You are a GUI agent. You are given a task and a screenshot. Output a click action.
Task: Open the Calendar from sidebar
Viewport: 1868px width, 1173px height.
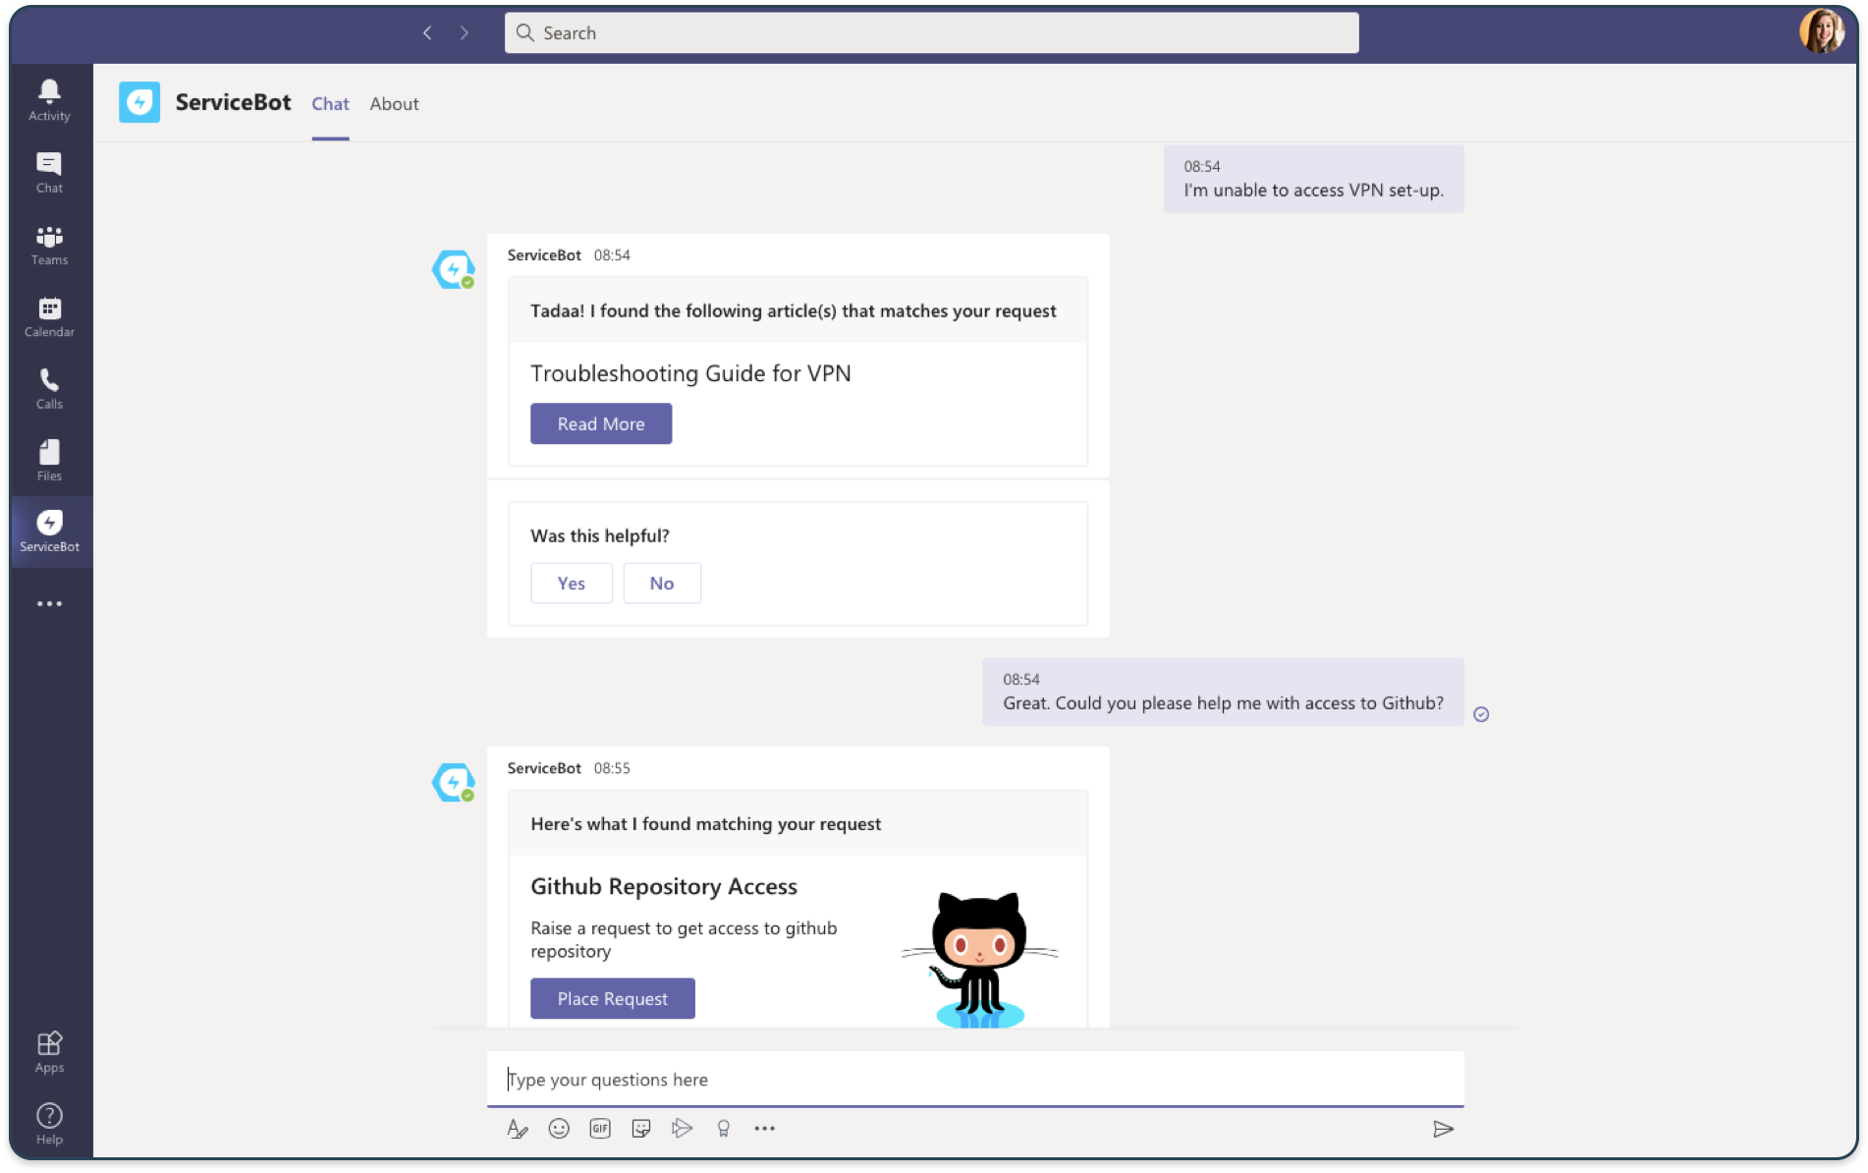tap(49, 316)
